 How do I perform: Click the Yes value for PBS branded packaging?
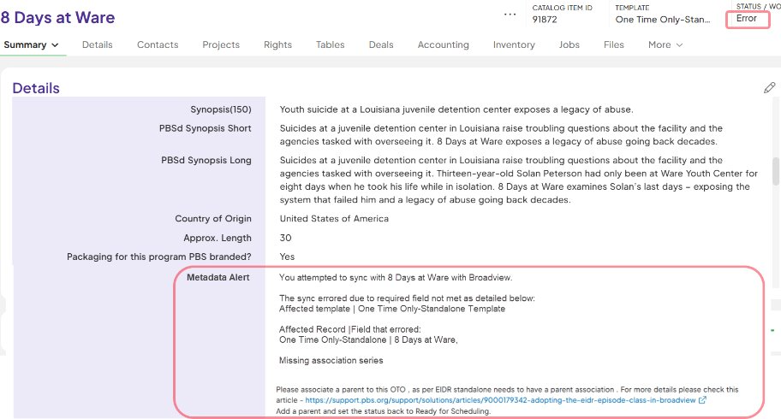tap(287, 257)
